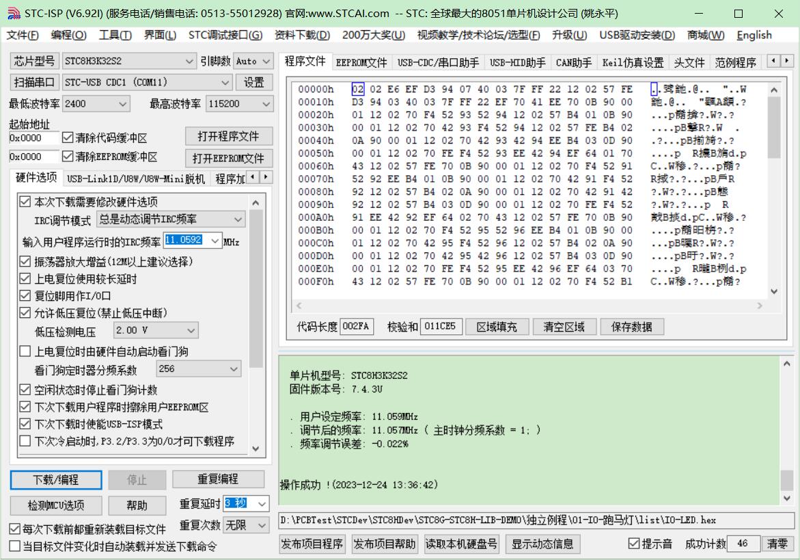Click hex view scroll up arrow

click(774, 90)
